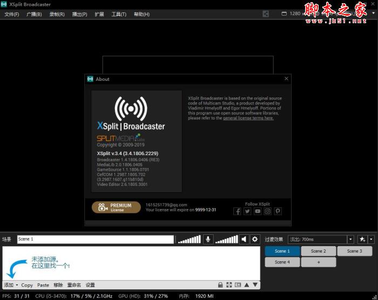
Task: Click the CPU (i5-3470) usage status
Action: click(x=74, y=296)
